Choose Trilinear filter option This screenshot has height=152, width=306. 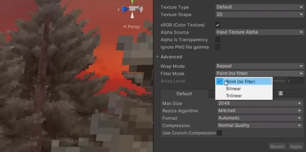(x=234, y=96)
